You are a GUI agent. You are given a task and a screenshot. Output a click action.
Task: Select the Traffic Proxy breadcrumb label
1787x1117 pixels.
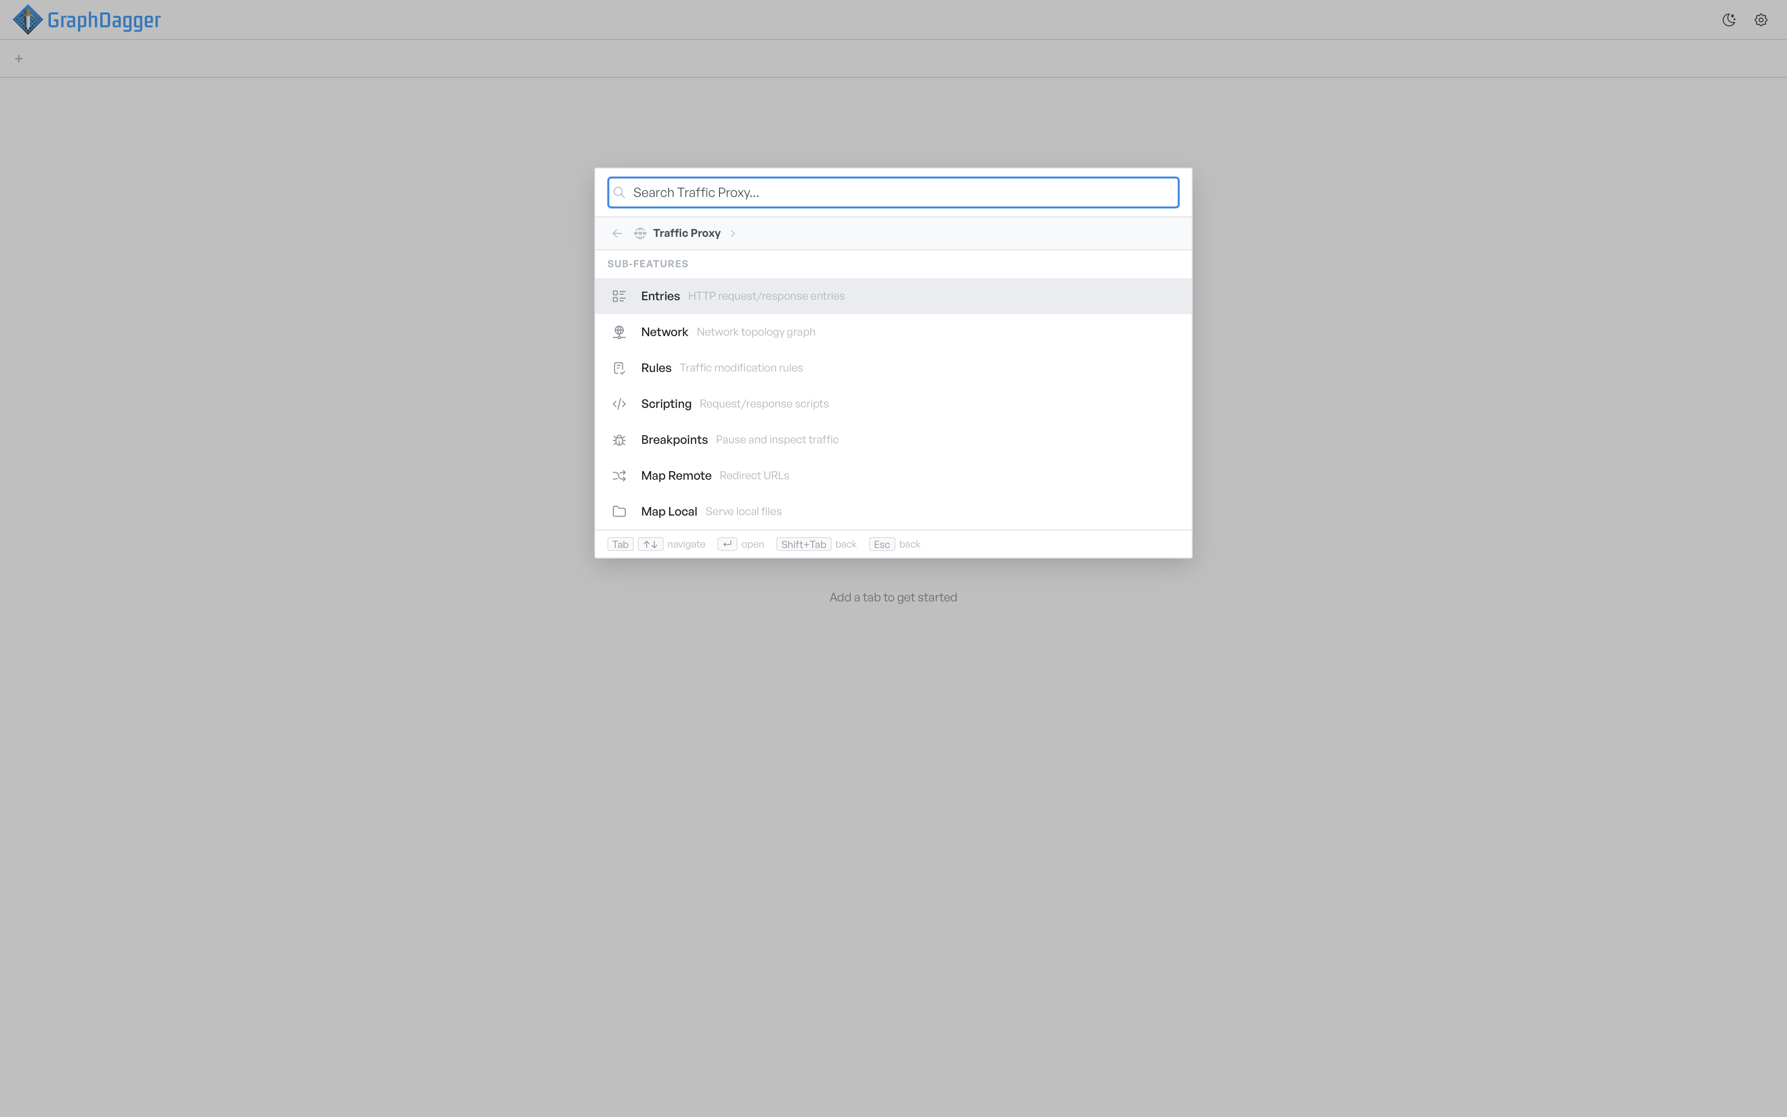point(687,233)
